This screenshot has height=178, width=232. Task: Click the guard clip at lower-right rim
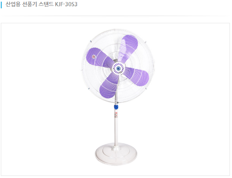[x=146, y=89]
